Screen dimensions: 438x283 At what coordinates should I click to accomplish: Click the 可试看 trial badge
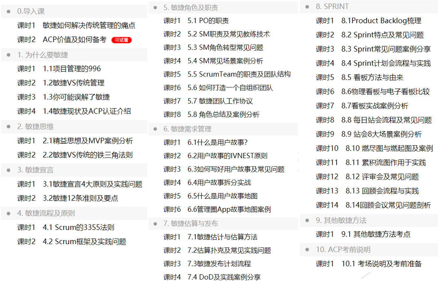[122, 40]
